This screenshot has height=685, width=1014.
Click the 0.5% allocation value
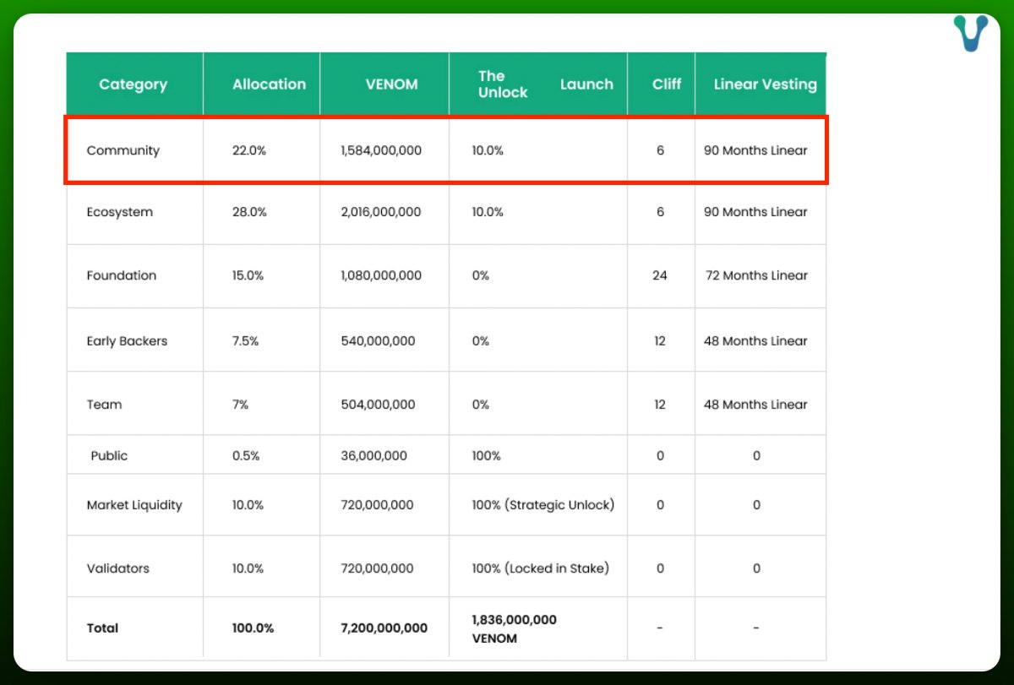pyautogui.click(x=246, y=455)
